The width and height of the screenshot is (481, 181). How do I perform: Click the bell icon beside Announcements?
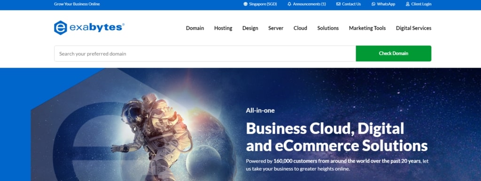289,4
